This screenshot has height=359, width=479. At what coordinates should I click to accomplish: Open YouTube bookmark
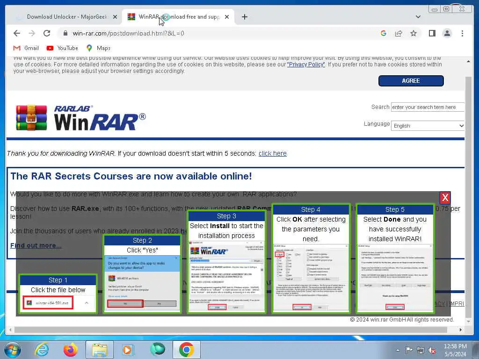62,48
